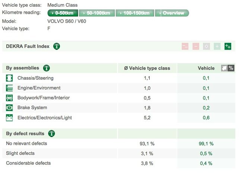242x178 pixels.
Task: Select the single-plus fault index rating
Action: tap(217, 47)
